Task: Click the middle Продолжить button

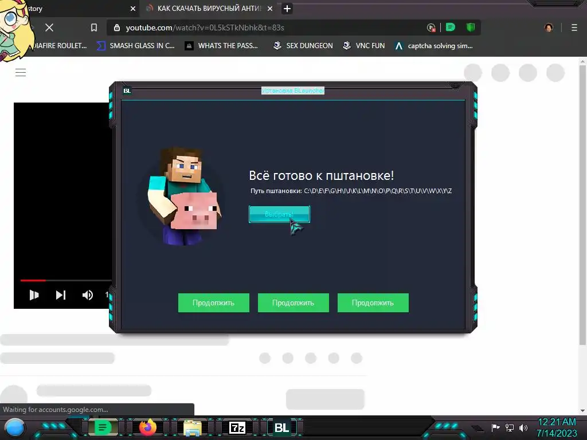Action: click(293, 302)
